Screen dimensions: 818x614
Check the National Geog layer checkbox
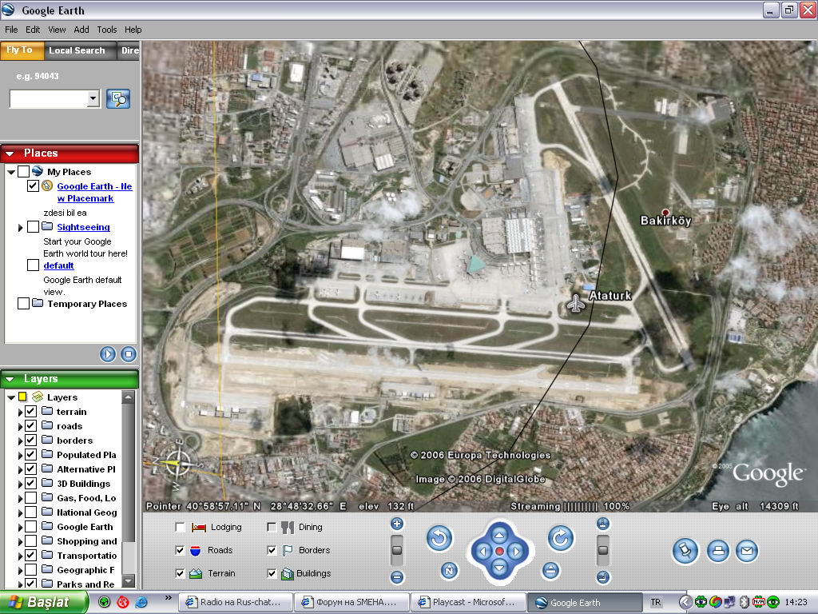point(31,512)
